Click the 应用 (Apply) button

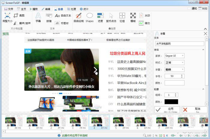pyautogui.click(x=167, y=110)
